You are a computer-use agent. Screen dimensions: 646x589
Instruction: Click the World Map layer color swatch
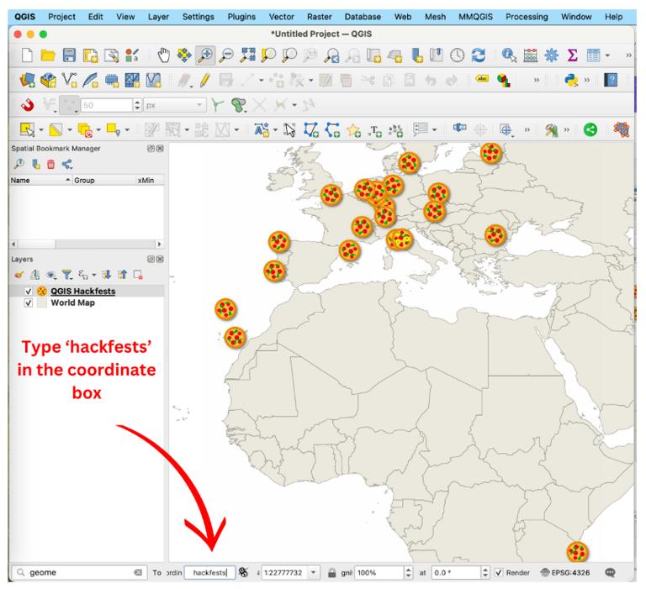41,303
